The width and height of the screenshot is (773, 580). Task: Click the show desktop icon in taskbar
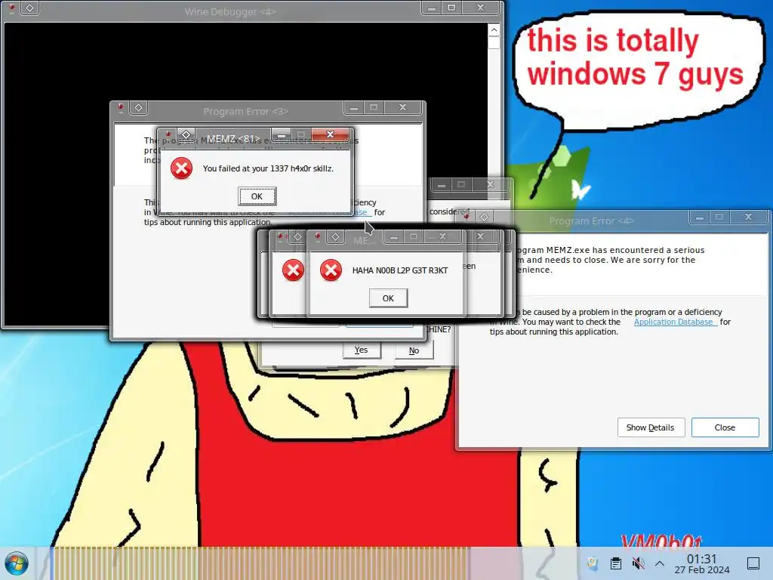[x=753, y=563]
